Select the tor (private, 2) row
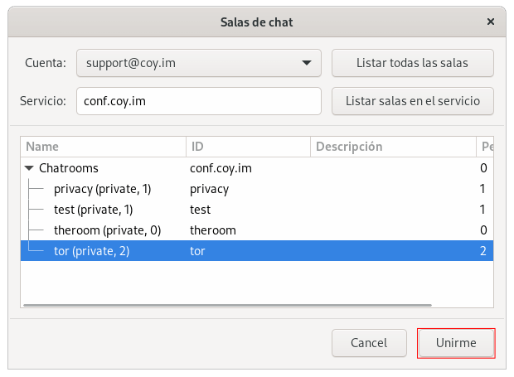This screenshot has width=514, height=377. [91, 250]
